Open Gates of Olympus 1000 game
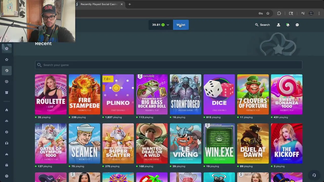The width and height of the screenshot is (324, 182). click(x=51, y=143)
